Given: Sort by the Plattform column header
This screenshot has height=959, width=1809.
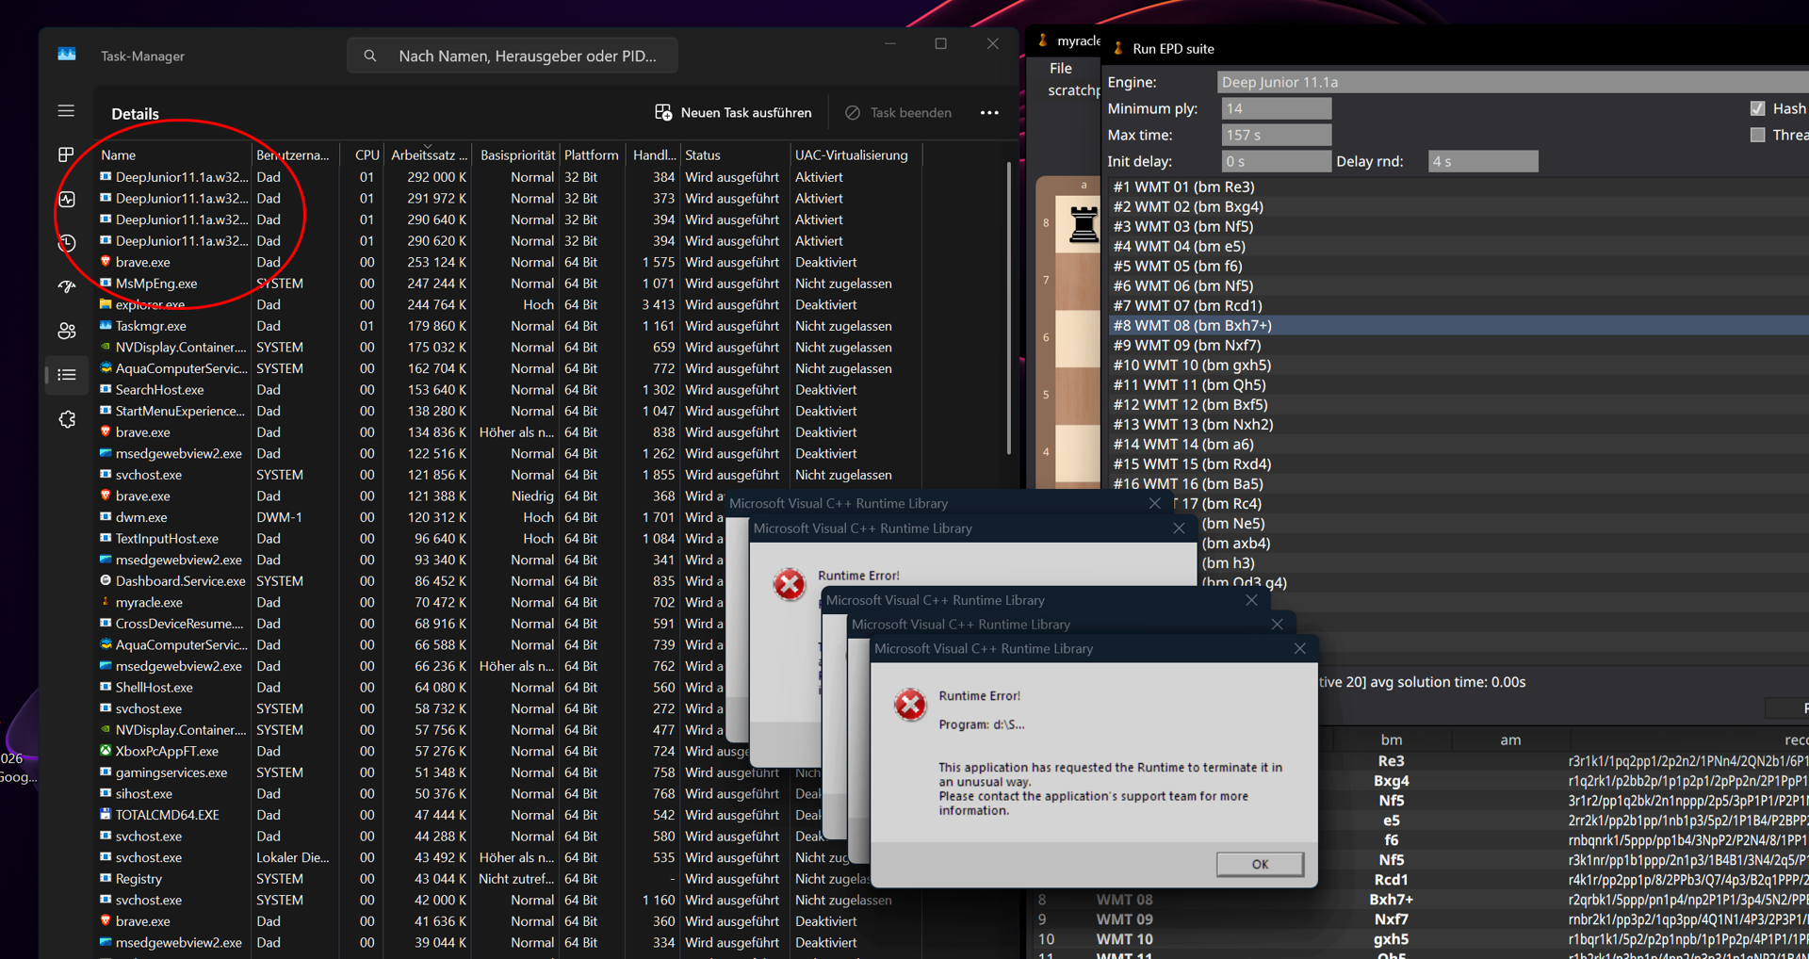Looking at the screenshot, I should pos(592,154).
